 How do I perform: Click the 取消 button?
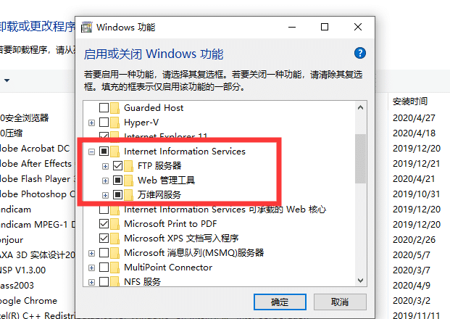click(340, 302)
